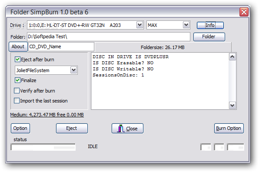The height and width of the screenshot is (172, 259).
Task: Click the 'DISC IN DRIVE IS DVDPLUSR' line
Action: click(x=130, y=57)
